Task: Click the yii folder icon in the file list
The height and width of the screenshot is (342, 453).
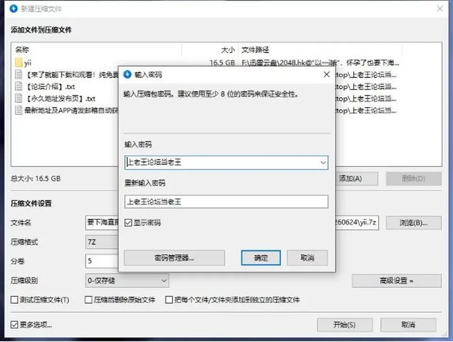Action: (x=19, y=63)
